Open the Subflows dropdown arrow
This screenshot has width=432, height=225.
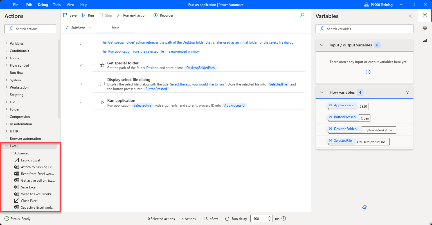tap(90, 28)
